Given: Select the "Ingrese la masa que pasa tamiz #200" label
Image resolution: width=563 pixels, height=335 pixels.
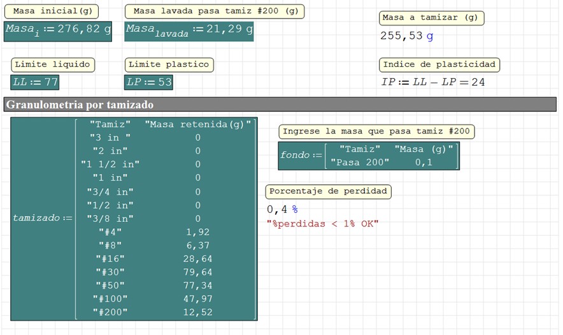Looking at the screenshot, I should 376,132.
